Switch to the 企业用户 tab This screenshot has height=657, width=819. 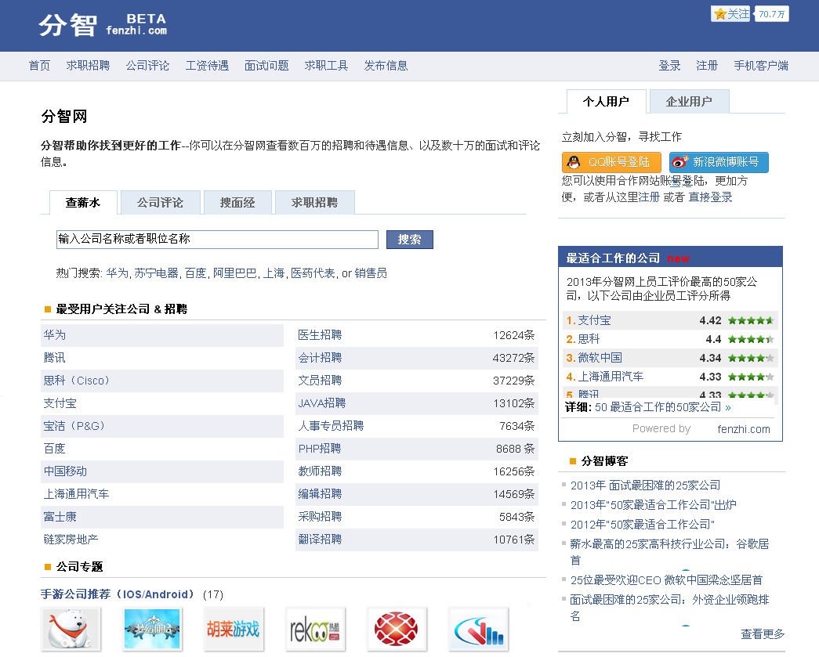pyautogui.click(x=688, y=101)
